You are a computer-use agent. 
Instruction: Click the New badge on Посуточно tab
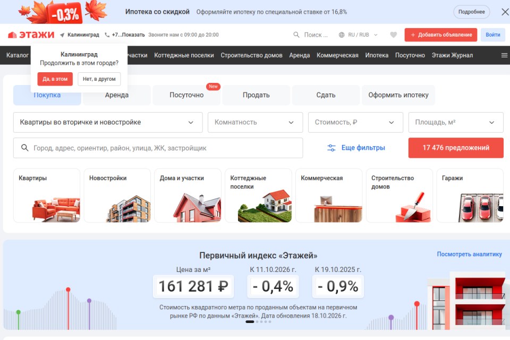(213, 87)
